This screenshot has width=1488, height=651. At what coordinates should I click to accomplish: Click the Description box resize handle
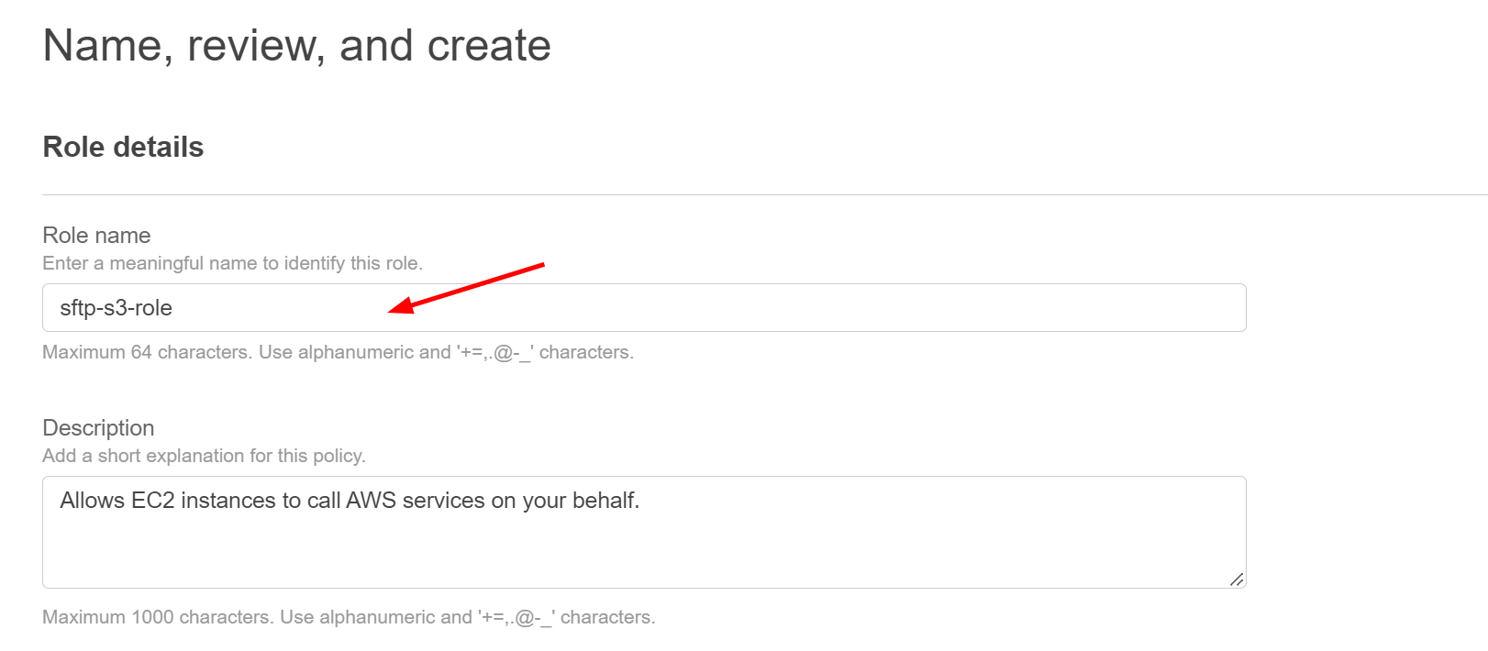point(1237,579)
